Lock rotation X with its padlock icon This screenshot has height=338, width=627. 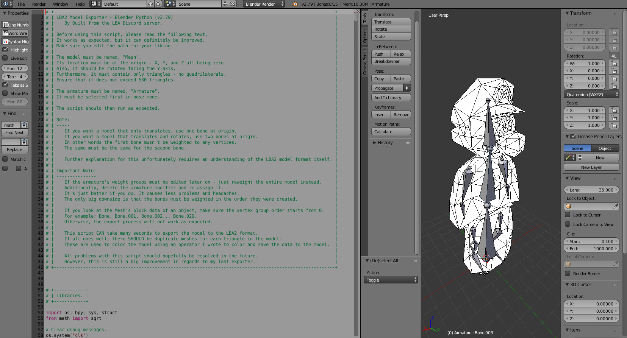[614, 71]
